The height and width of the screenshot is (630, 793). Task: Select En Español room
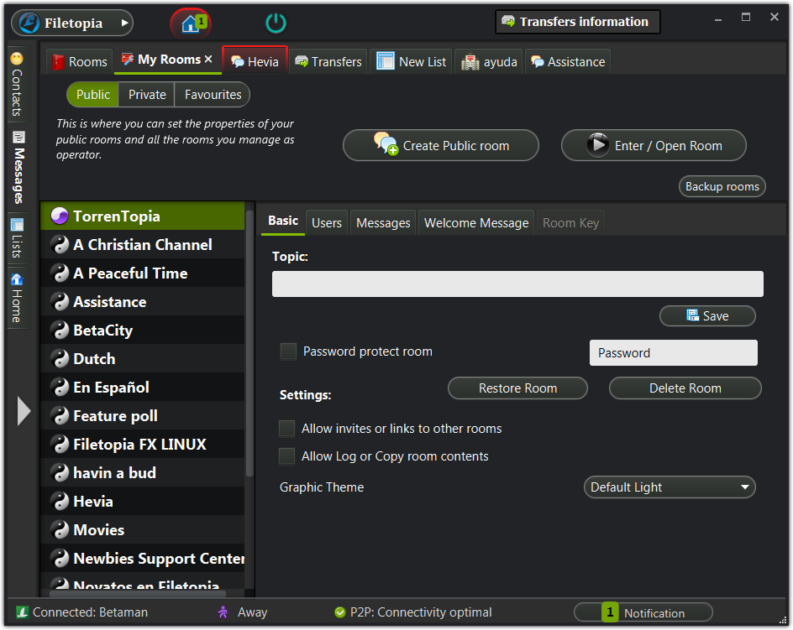coord(143,387)
